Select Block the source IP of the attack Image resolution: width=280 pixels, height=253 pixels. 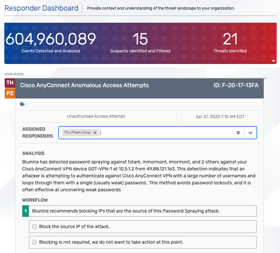pos(34,226)
